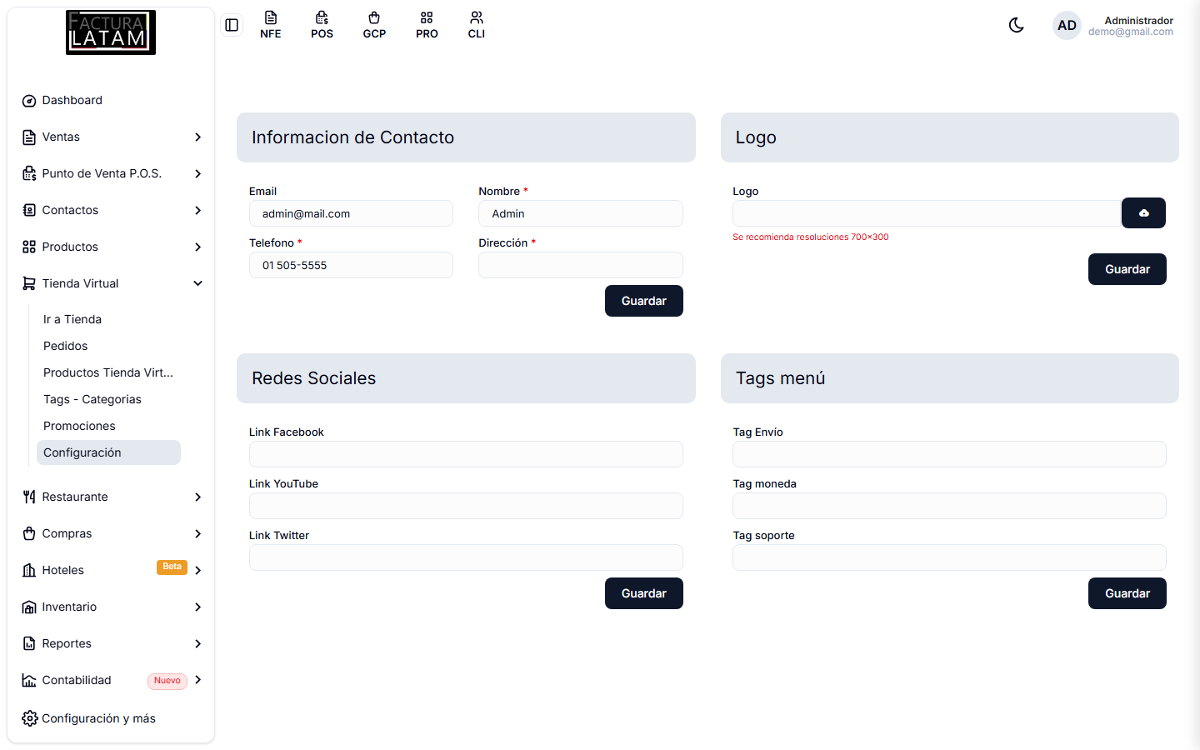Save the Tags menú section
Image resolution: width=1200 pixels, height=750 pixels.
tap(1127, 593)
